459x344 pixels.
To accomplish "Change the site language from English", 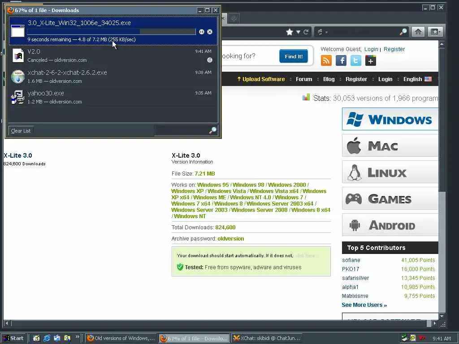I will [417, 79].
